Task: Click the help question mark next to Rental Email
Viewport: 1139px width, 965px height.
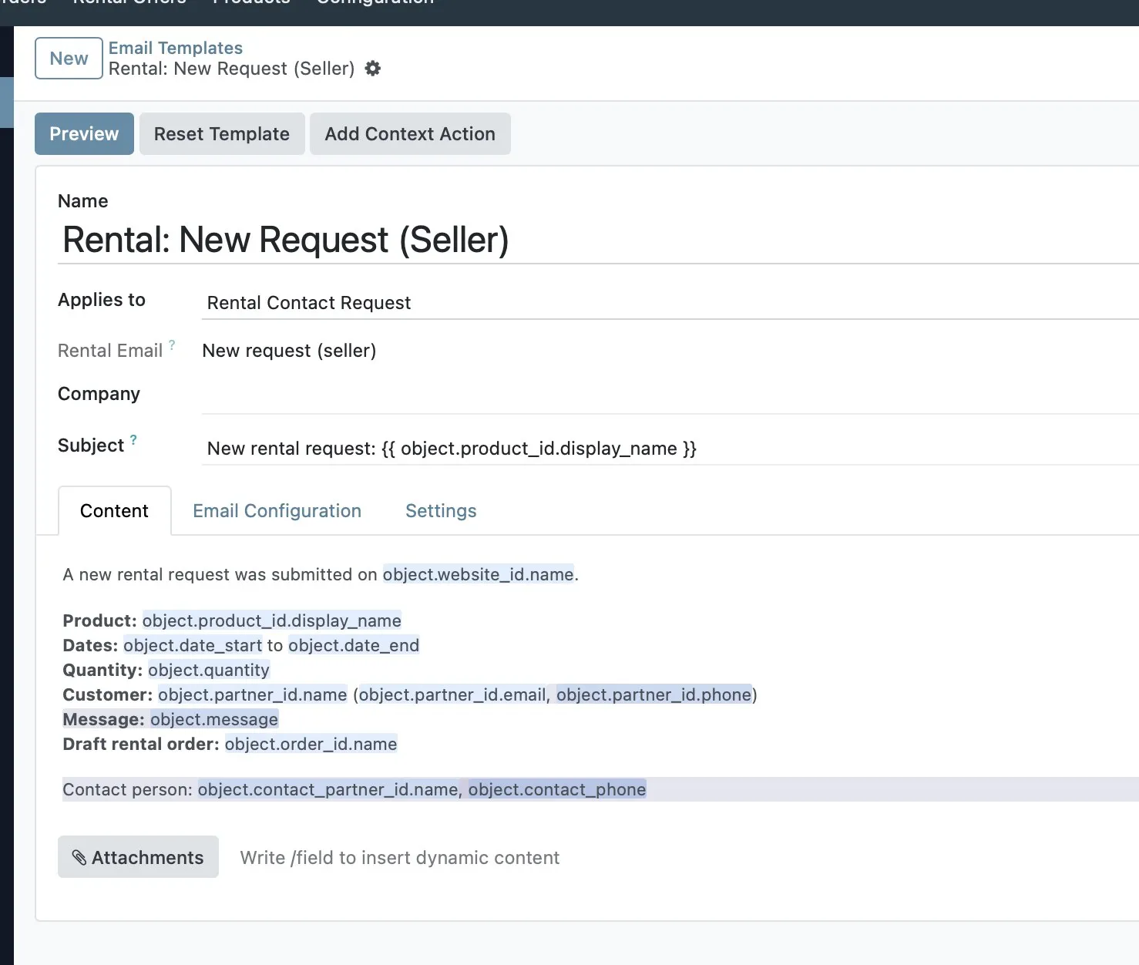Action: tap(172, 345)
